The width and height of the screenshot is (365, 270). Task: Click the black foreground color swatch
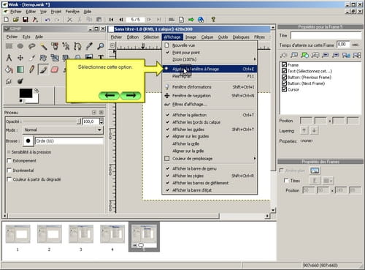point(26,93)
